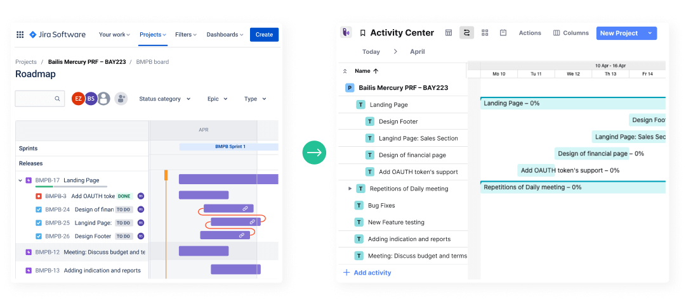Filter by the unassigned grey avatar
The height and width of the screenshot is (307, 698).
pos(103,99)
